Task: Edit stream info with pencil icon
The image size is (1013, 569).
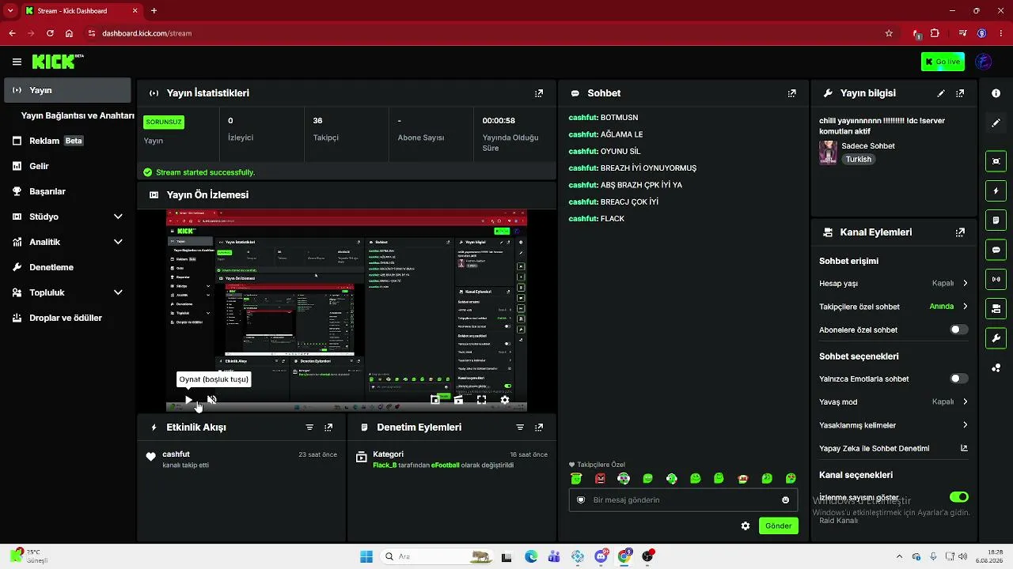Action: coord(941,93)
